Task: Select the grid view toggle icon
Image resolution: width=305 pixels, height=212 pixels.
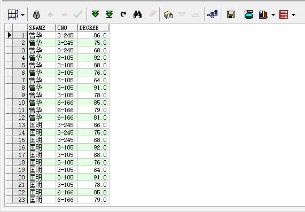Action: point(13,14)
